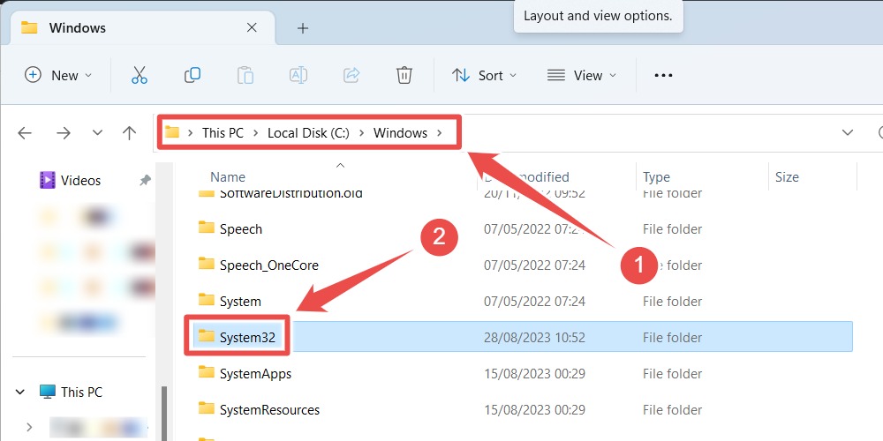Close the Windows tab

[252, 27]
